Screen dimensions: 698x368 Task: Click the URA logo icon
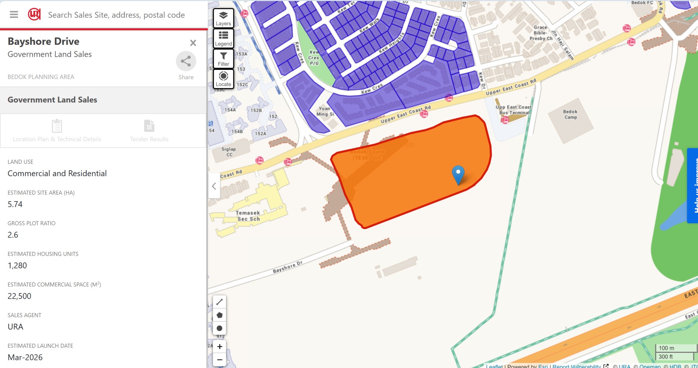pyautogui.click(x=34, y=14)
